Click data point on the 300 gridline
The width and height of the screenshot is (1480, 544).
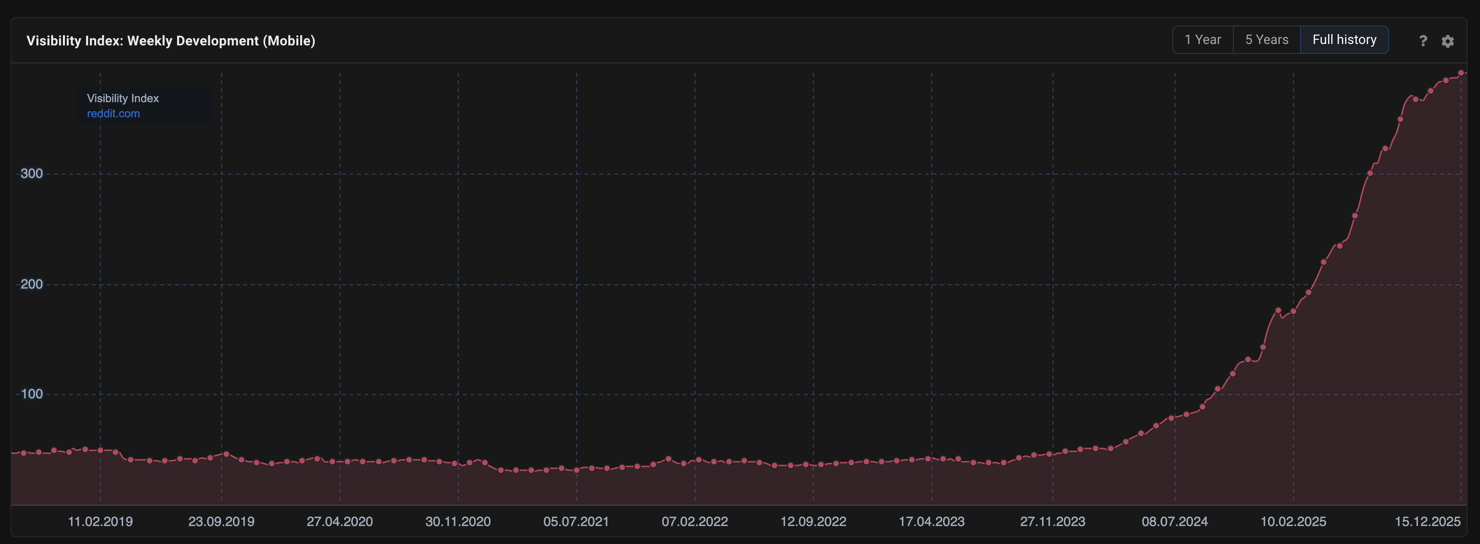click(x=1370, y=173)
